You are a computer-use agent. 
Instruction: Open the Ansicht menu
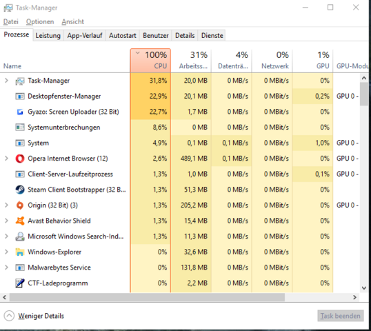click(x=73, y=22)
